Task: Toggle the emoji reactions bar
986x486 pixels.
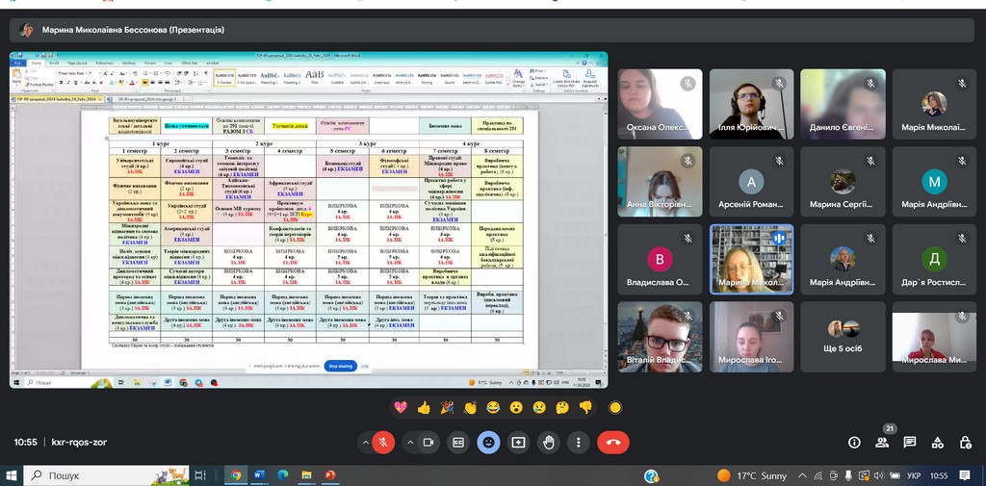Action: pos(489,442)
